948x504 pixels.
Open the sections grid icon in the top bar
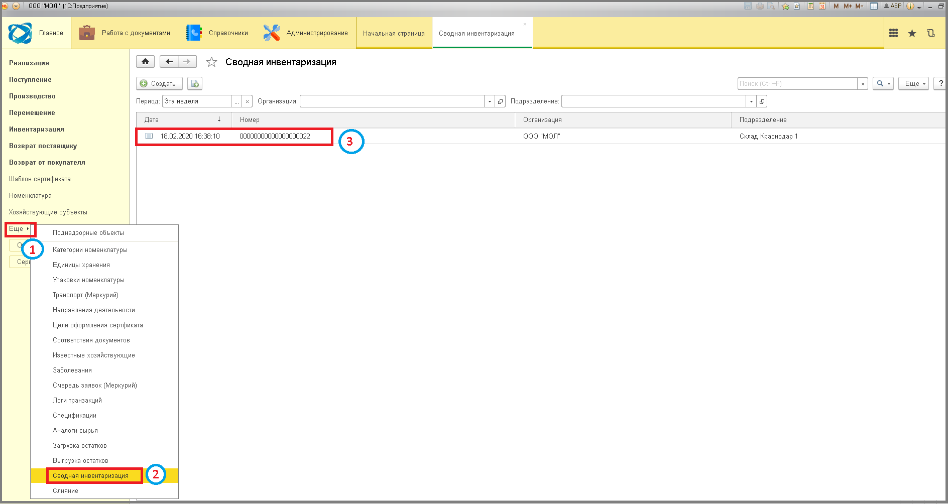(x=893, y=33)
